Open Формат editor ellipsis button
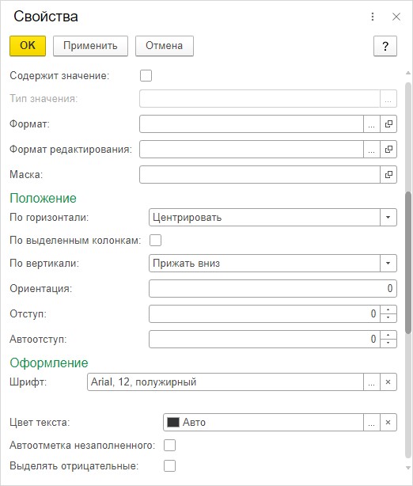Screen dimensions: 413x486 point(372,124)
